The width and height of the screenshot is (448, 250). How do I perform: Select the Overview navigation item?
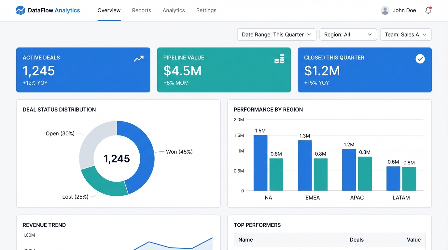tap(109, 10)
